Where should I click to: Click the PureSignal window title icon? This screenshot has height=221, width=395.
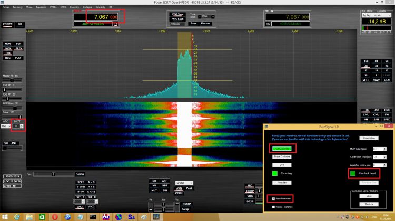point(266,127)
